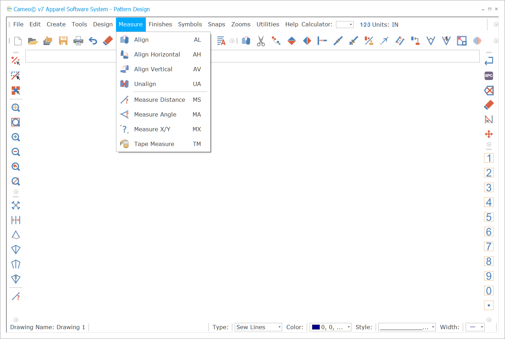Click the Enter key arrow icon
Image resolution: width=505 pixels, height=339 pixels.
[489, 61]
